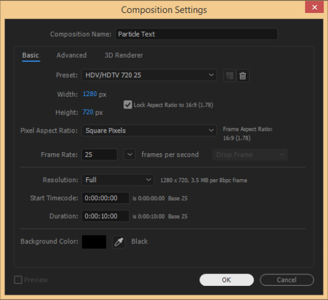The image size is (328, 300).
Task: Switch to the 3D Renderer tab
Action: click(124, 55)
